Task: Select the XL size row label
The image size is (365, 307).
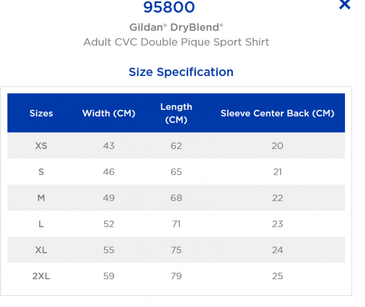Action: coord(41,250)
